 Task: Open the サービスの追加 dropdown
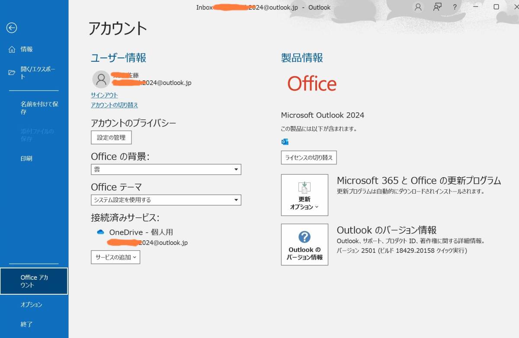(x=115, y=257)
